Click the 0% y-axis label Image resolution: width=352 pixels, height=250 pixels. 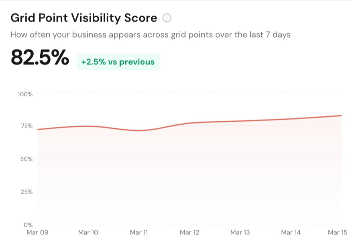tap(28, 224)
